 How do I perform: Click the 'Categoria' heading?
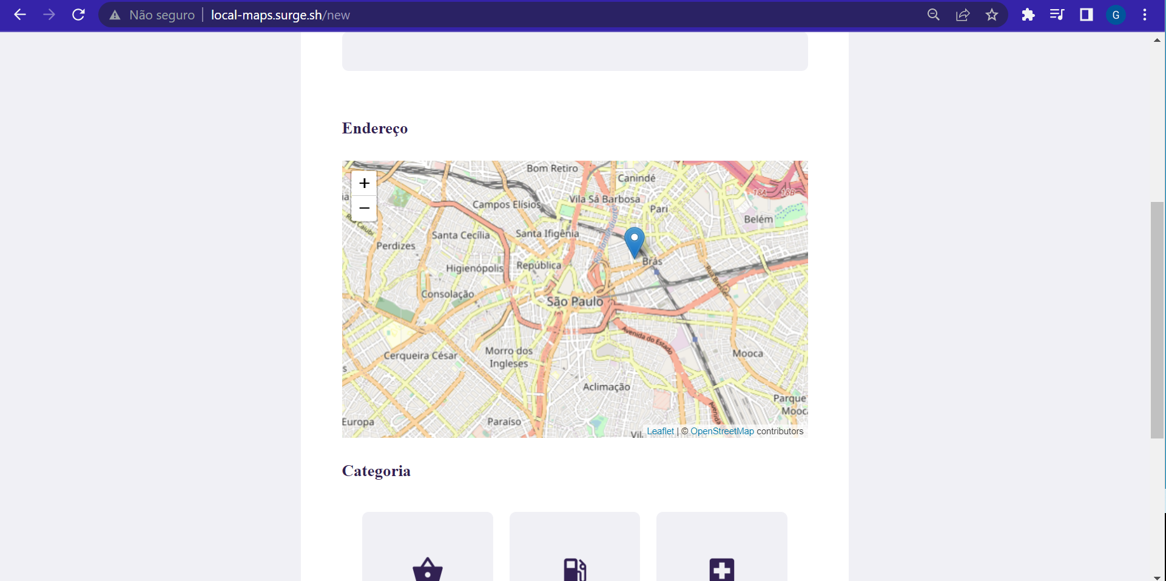pyautogui.click(x=376, y=471)
